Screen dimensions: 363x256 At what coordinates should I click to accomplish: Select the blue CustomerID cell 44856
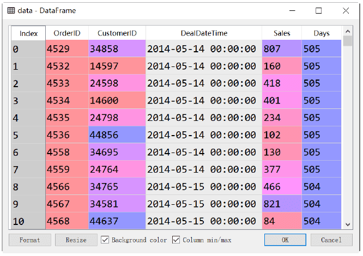[x=117, y=135]
